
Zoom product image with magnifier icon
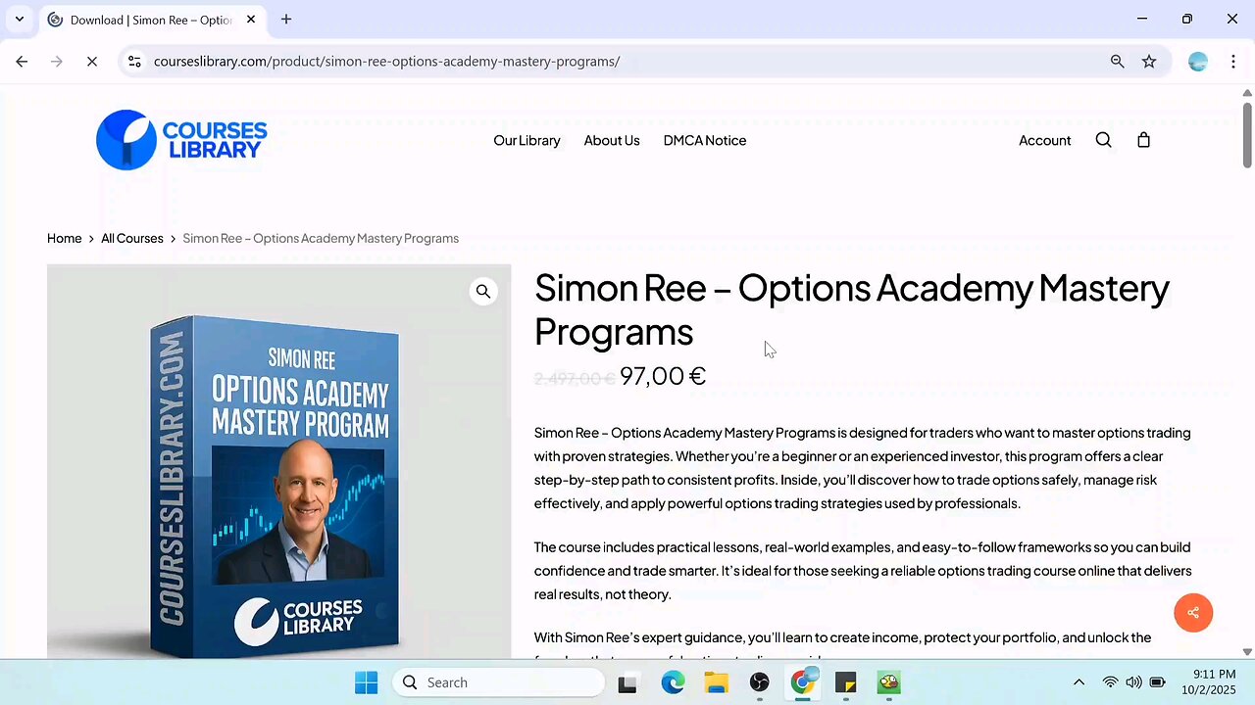483,291
